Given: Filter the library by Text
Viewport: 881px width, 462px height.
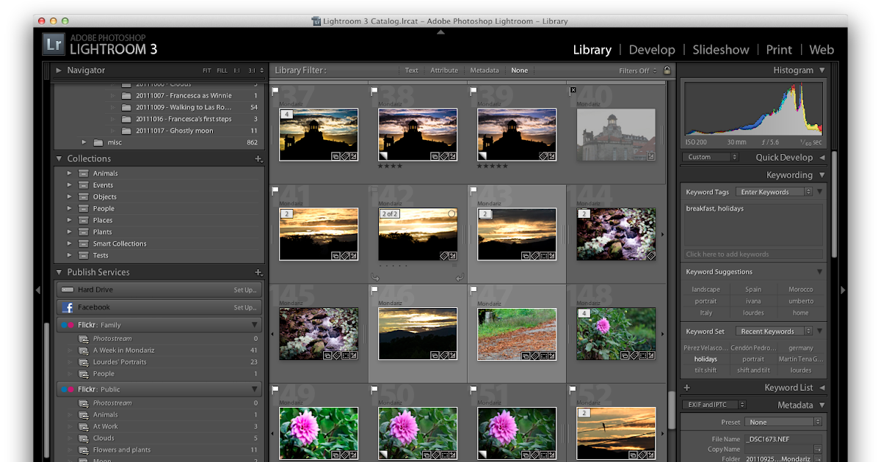Looking at the screenshot, I should pyautogui.click(x=411, y=70).
